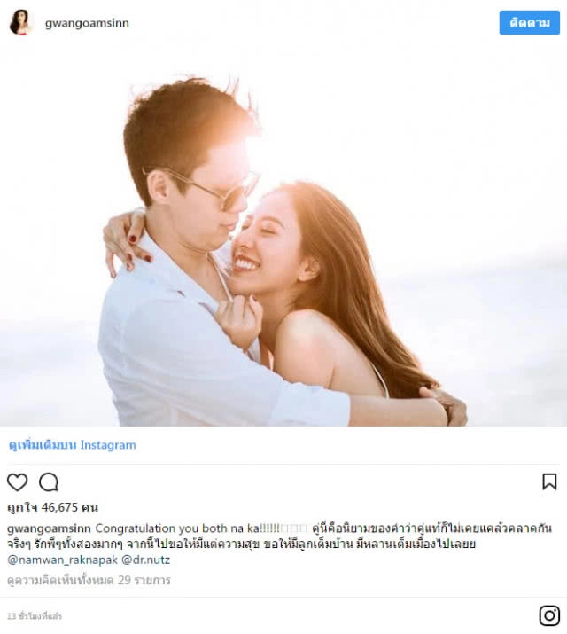Open gwangoamsinn's profile avatar picture
This screenshot has height=634, width=567.
click(x=19, y=23)
